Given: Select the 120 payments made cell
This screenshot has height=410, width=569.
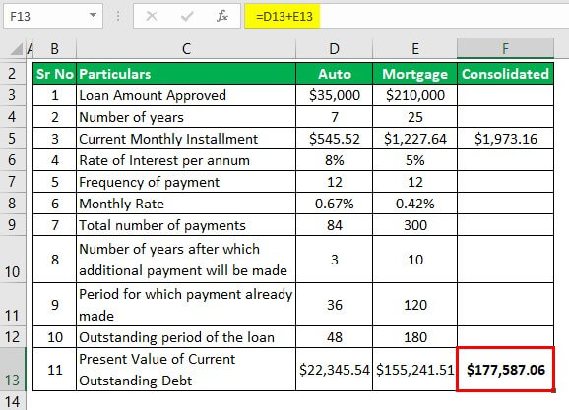Looking at the screenshot, I should point(414,305).
